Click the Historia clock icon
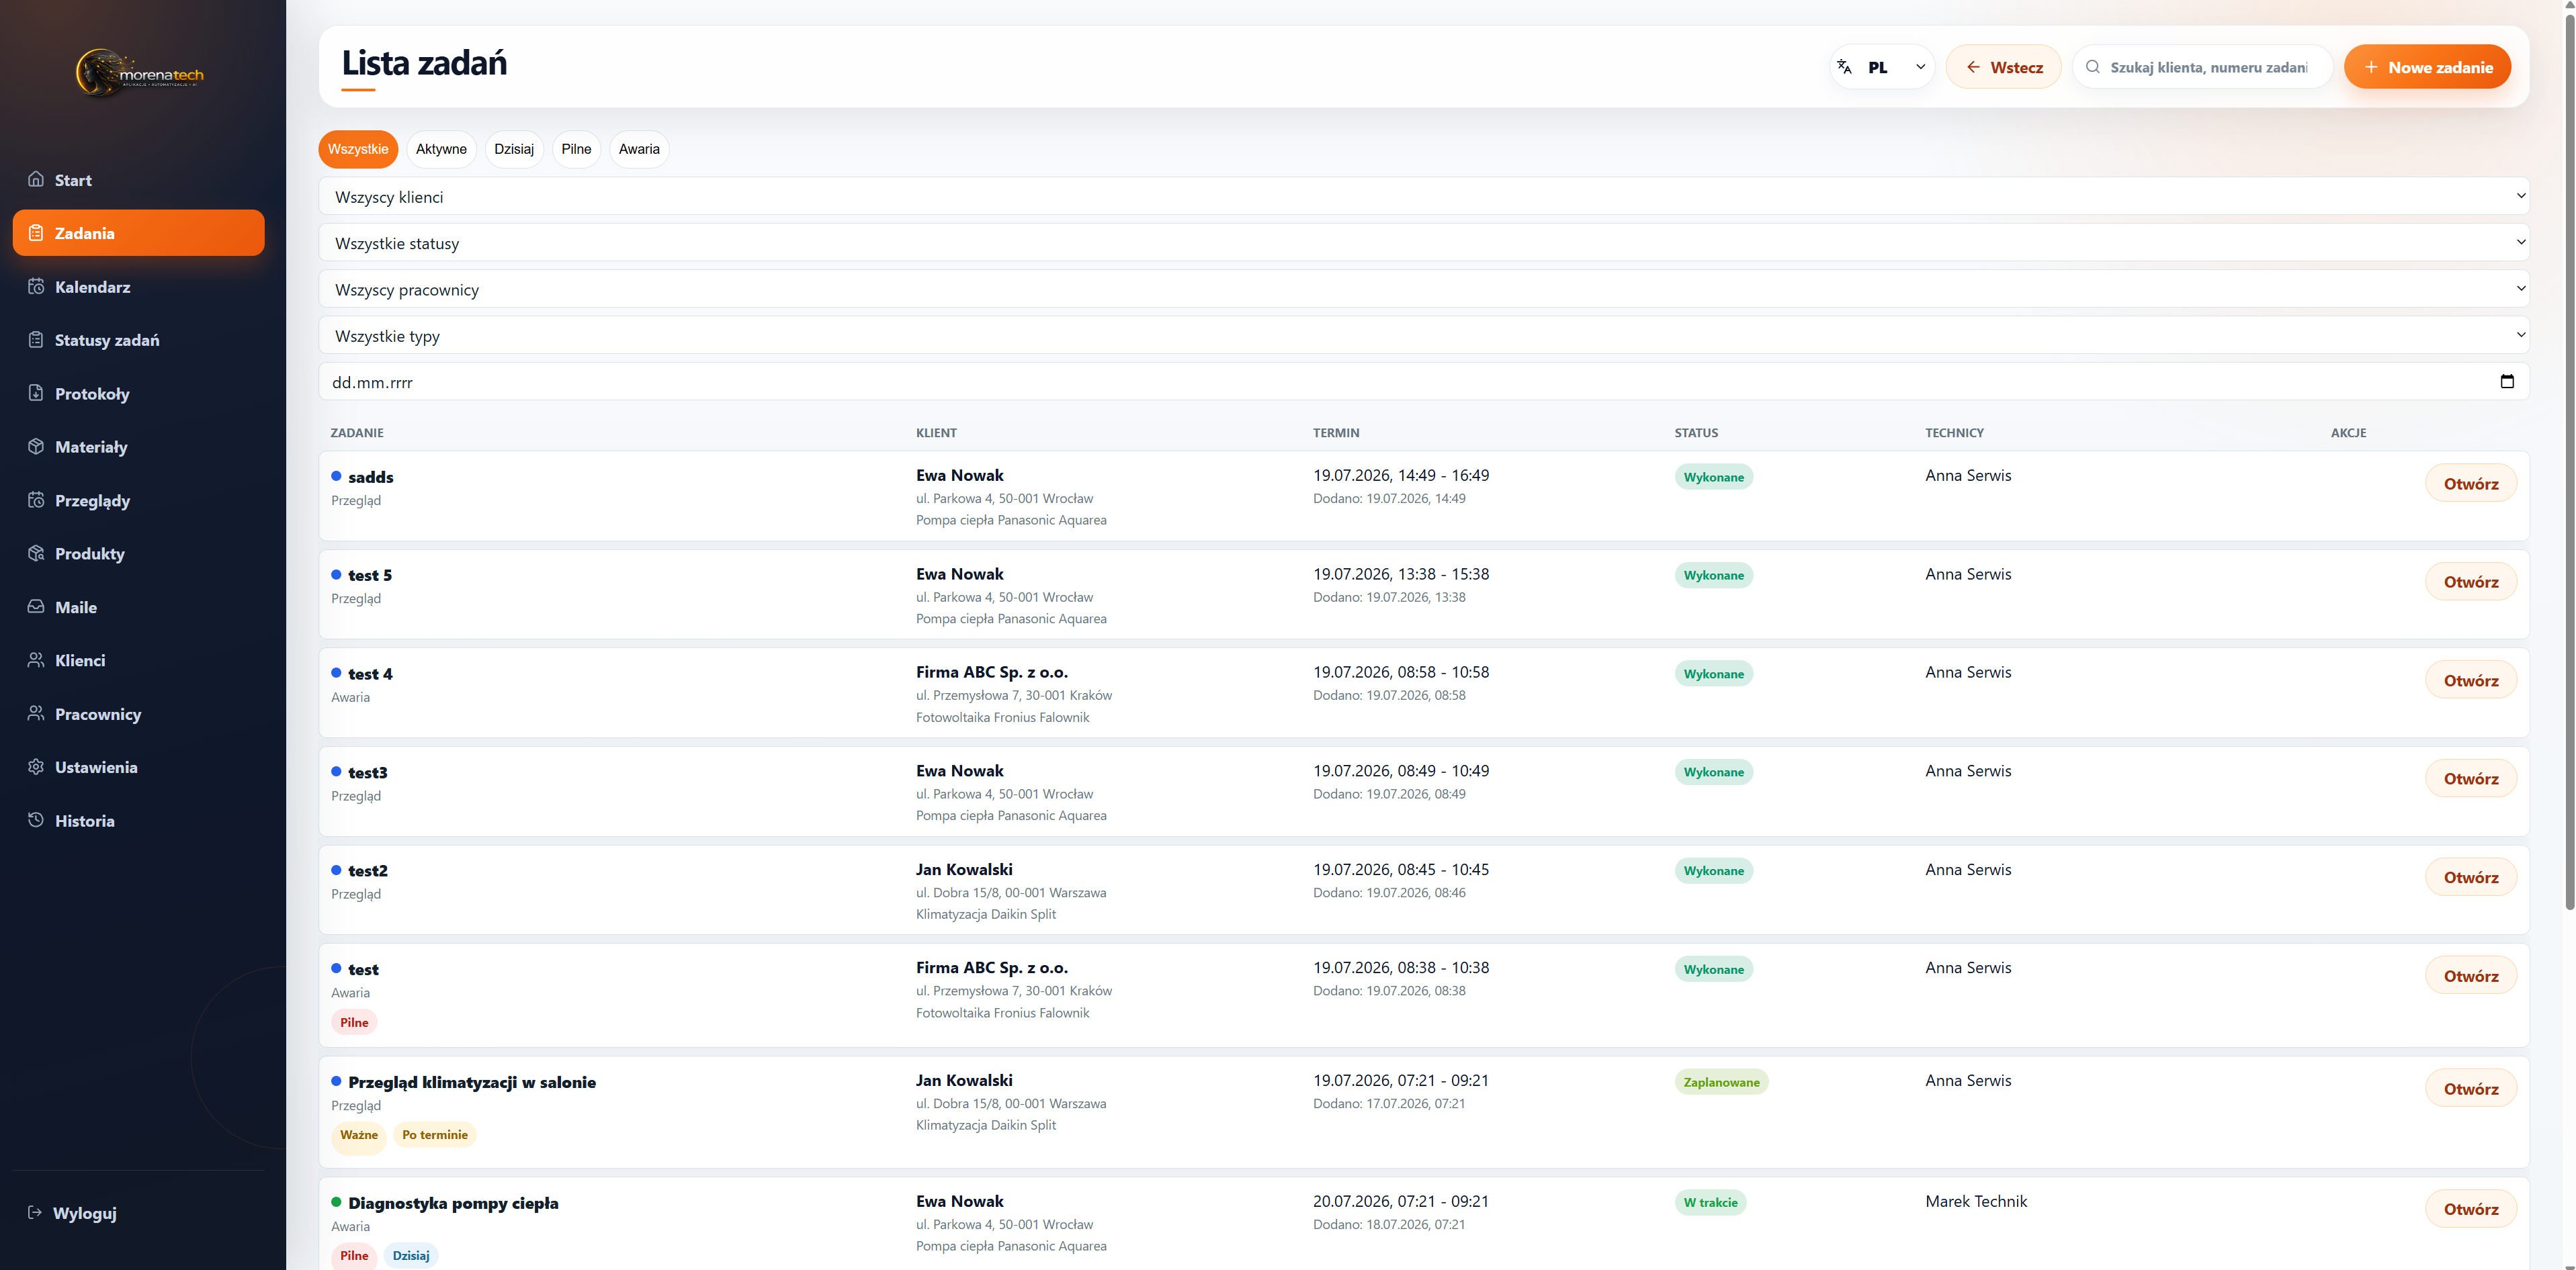Screen dimensions: 2576x1270 tap(36, 820)
